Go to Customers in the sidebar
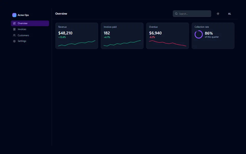This screenshot has height=154, width=246. [30, 35]
